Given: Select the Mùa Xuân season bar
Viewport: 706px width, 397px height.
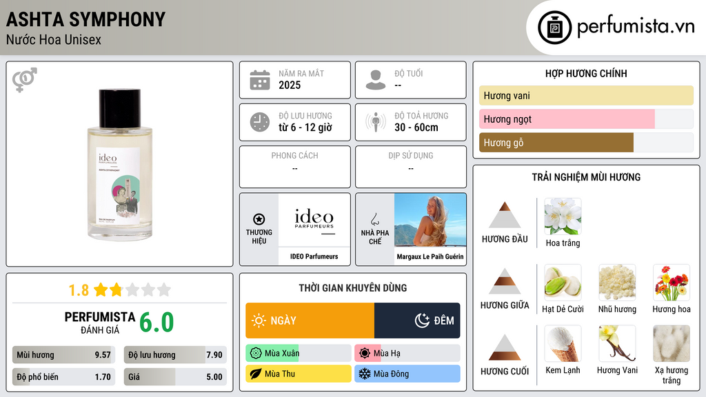Looking at the screenshot, I should [x=298, y=354].
